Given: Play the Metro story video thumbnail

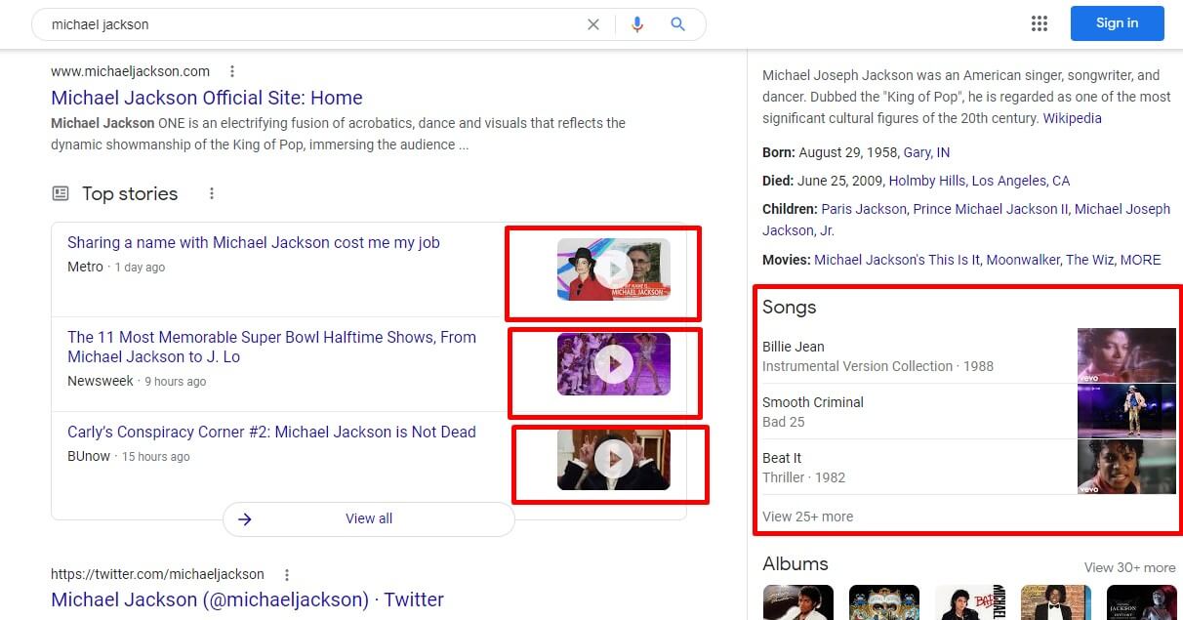Looking at the screenshot, I should tap(614, 269).
